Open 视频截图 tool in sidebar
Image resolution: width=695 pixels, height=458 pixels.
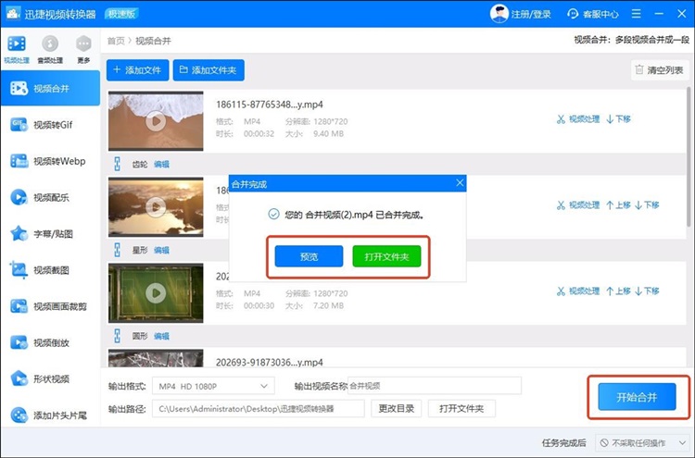pos(51,270)
